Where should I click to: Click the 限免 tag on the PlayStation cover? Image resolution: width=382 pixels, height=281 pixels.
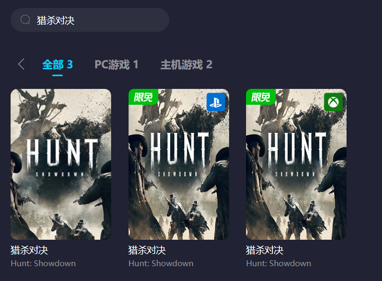(x=143, y=97)
